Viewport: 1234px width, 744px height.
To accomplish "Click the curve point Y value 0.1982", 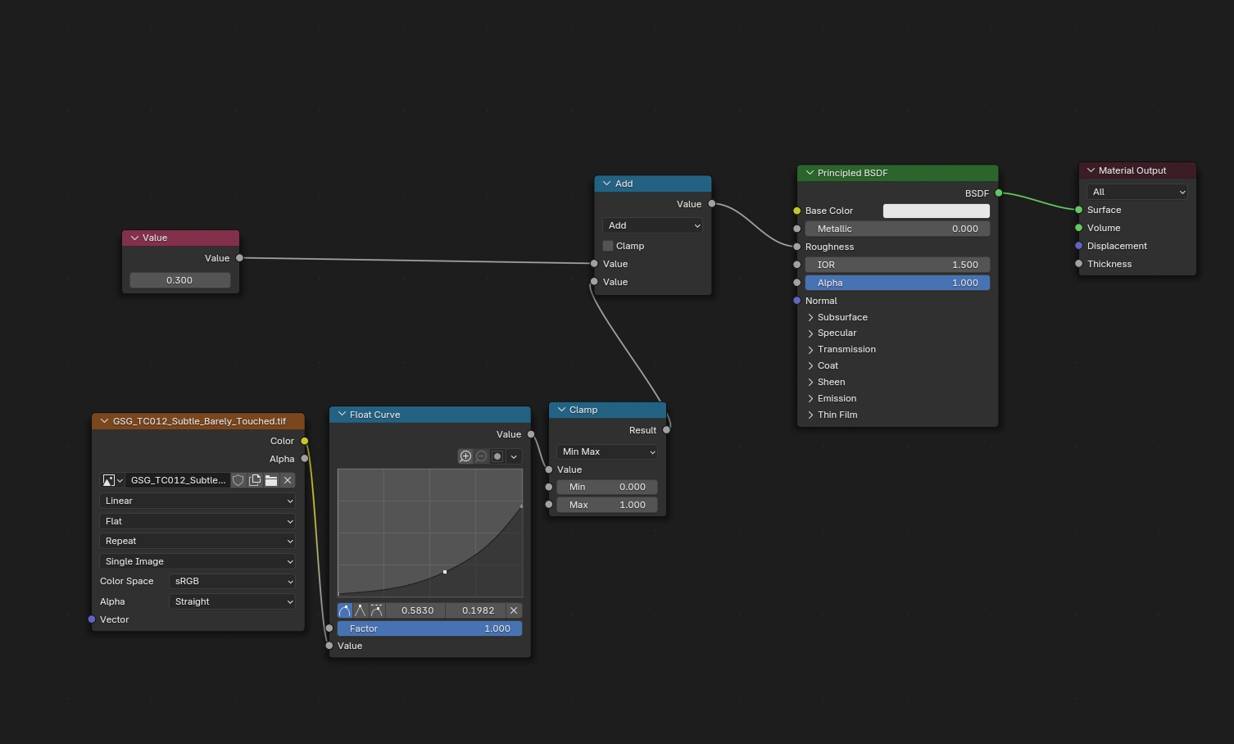I will click(477, 610).
